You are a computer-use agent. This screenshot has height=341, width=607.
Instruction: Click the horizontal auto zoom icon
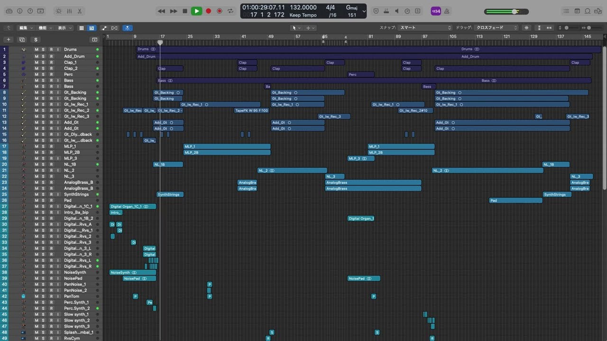pyautogui.click(x=550, y=28)
